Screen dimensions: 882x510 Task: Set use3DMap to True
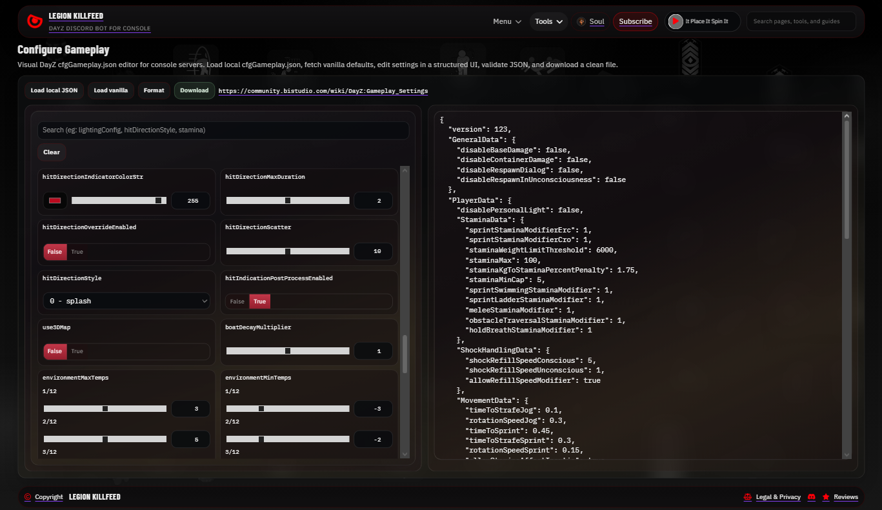77,351
